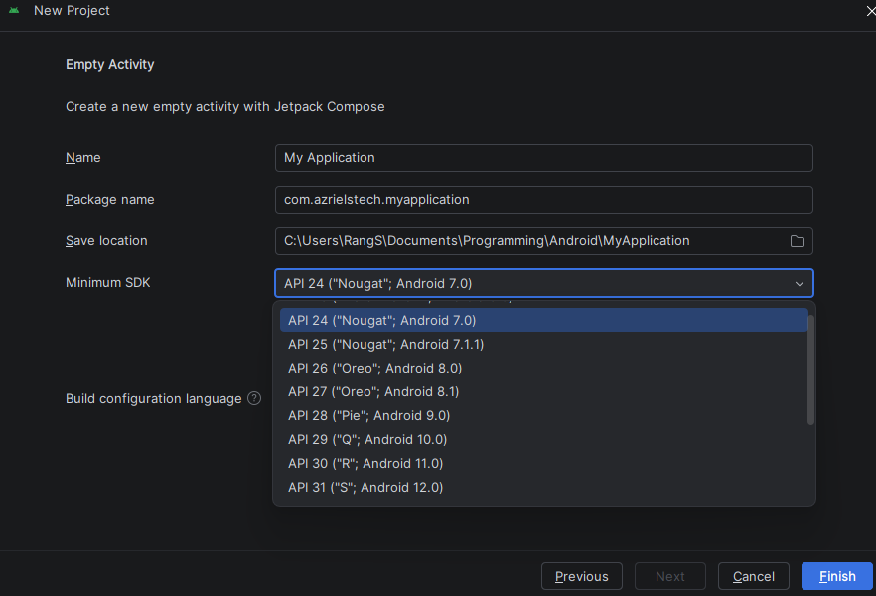Image resolution: width=876 pixels, height=596 pixels.
Task: Click the Jetpack Compose description text
Action: coord(225,106)
